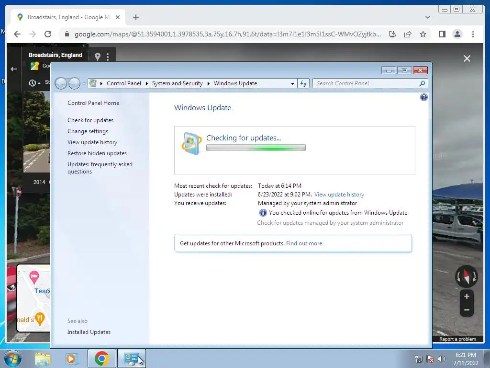Open Windows Media Player from taskbar
Viewport: 490px width, 368px height.
click(71, 359)
